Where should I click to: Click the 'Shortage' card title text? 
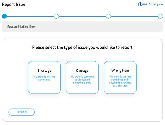pyautogui.click(x=44, y=71)
